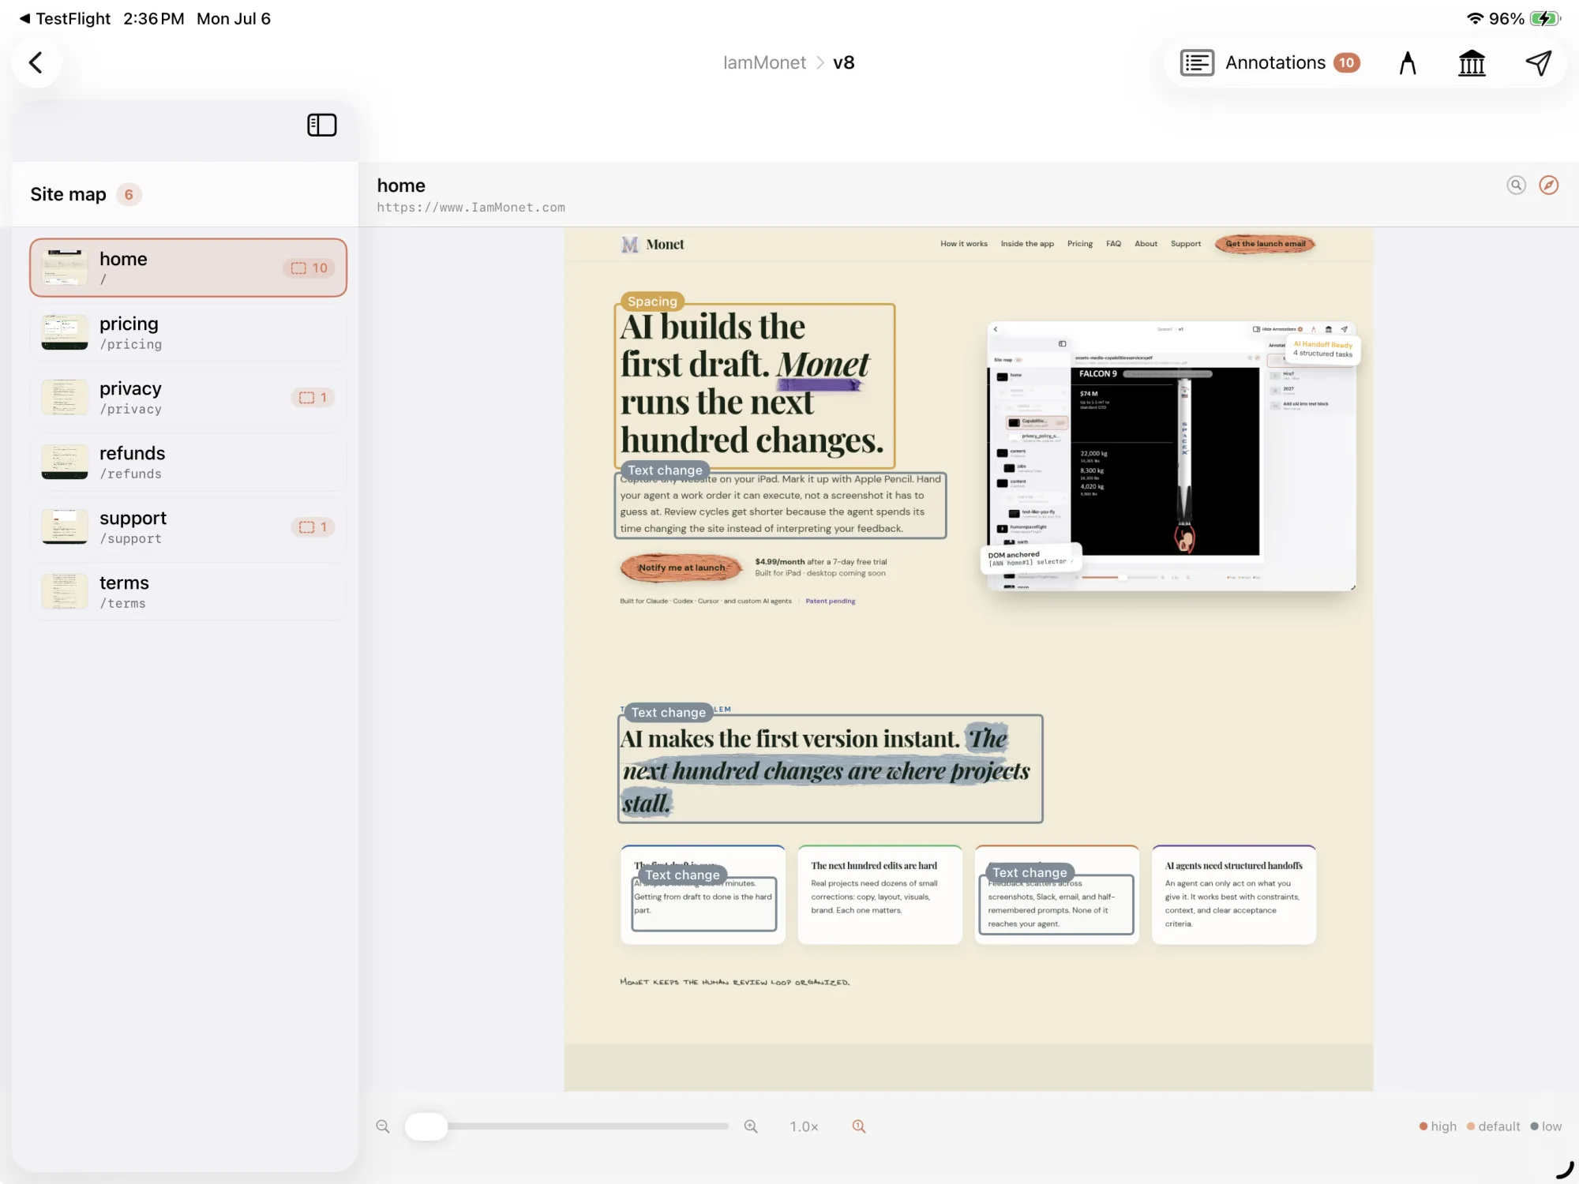The width and height of the screenshot is (1579, 1184).
Task: Click the terms page thumbnail
Action: tap(65, 591)
